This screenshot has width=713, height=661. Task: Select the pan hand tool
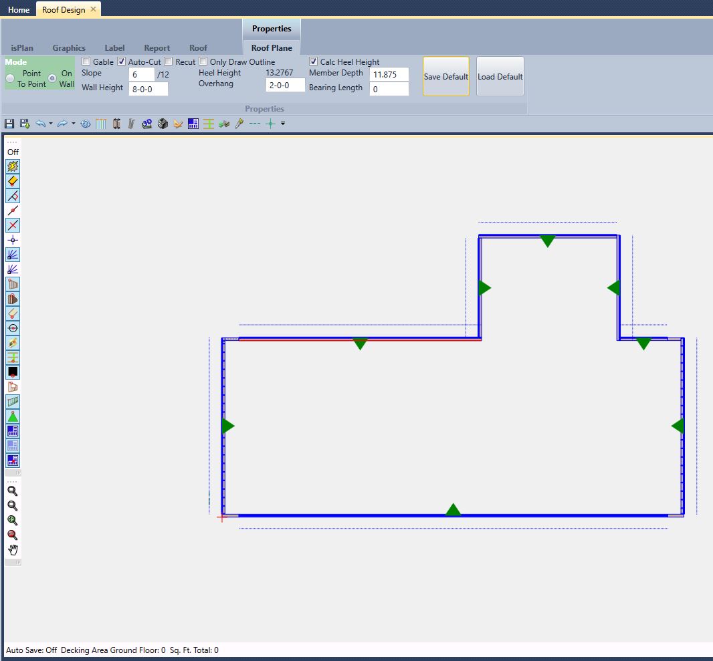point(13,550)
